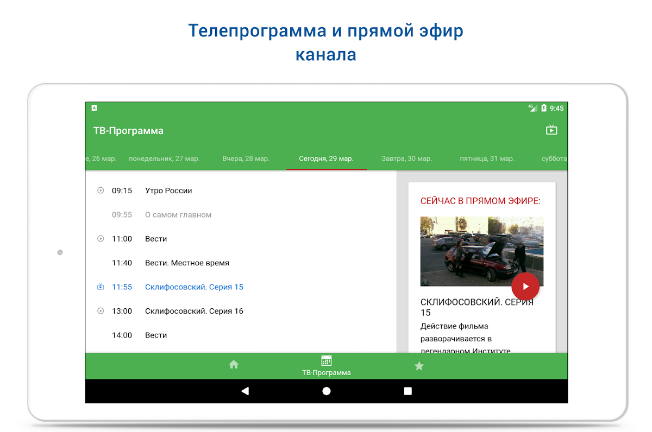This screenshot has height=432, width=652.
Task: Select понедельник, 27 мар. date tab
Action: pyautogui.click(x=164, y=159)
